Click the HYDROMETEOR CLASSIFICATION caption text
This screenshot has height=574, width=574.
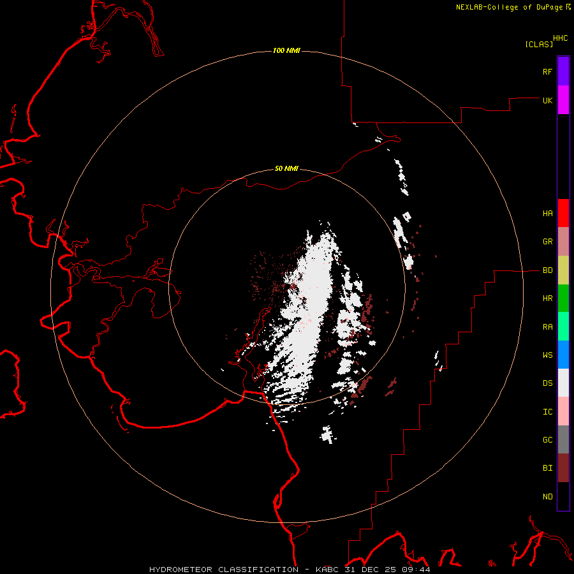(224, 570)
